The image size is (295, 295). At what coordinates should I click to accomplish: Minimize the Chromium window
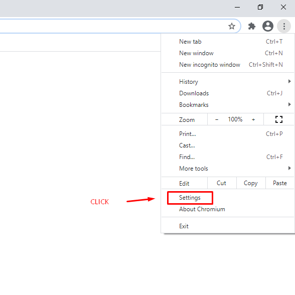[x=237, y=8]
